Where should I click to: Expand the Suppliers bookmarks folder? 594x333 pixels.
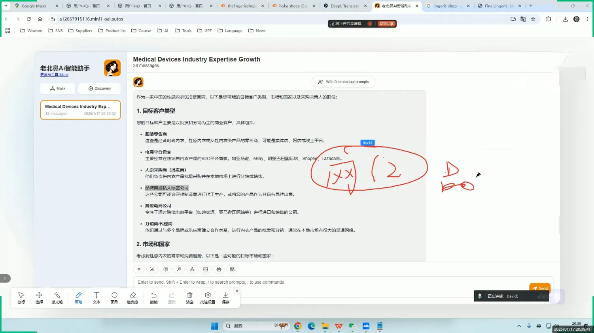tap(84, 30)
